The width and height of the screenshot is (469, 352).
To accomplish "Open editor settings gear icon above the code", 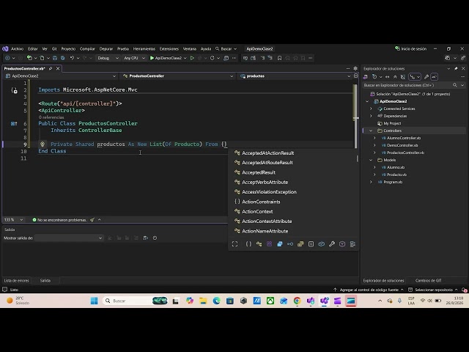I will pos(355,68).
